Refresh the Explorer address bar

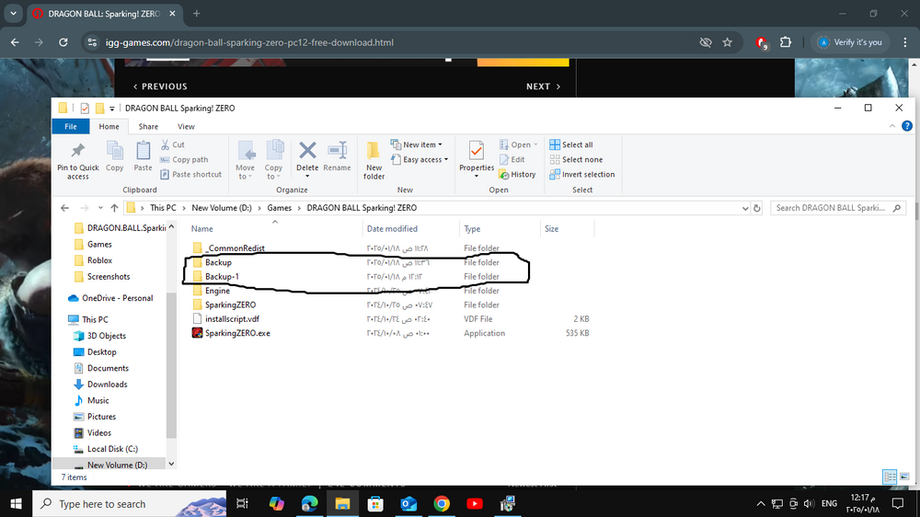click(x=757, y=208)
